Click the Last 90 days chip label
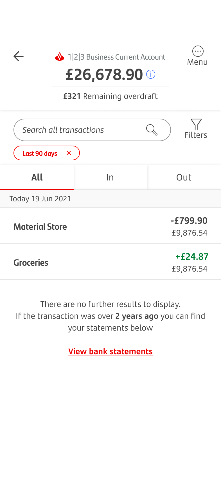 (40, 153)
